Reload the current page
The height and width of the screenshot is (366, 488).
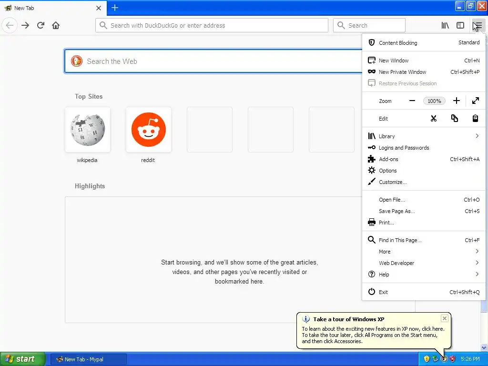(41, 25)
